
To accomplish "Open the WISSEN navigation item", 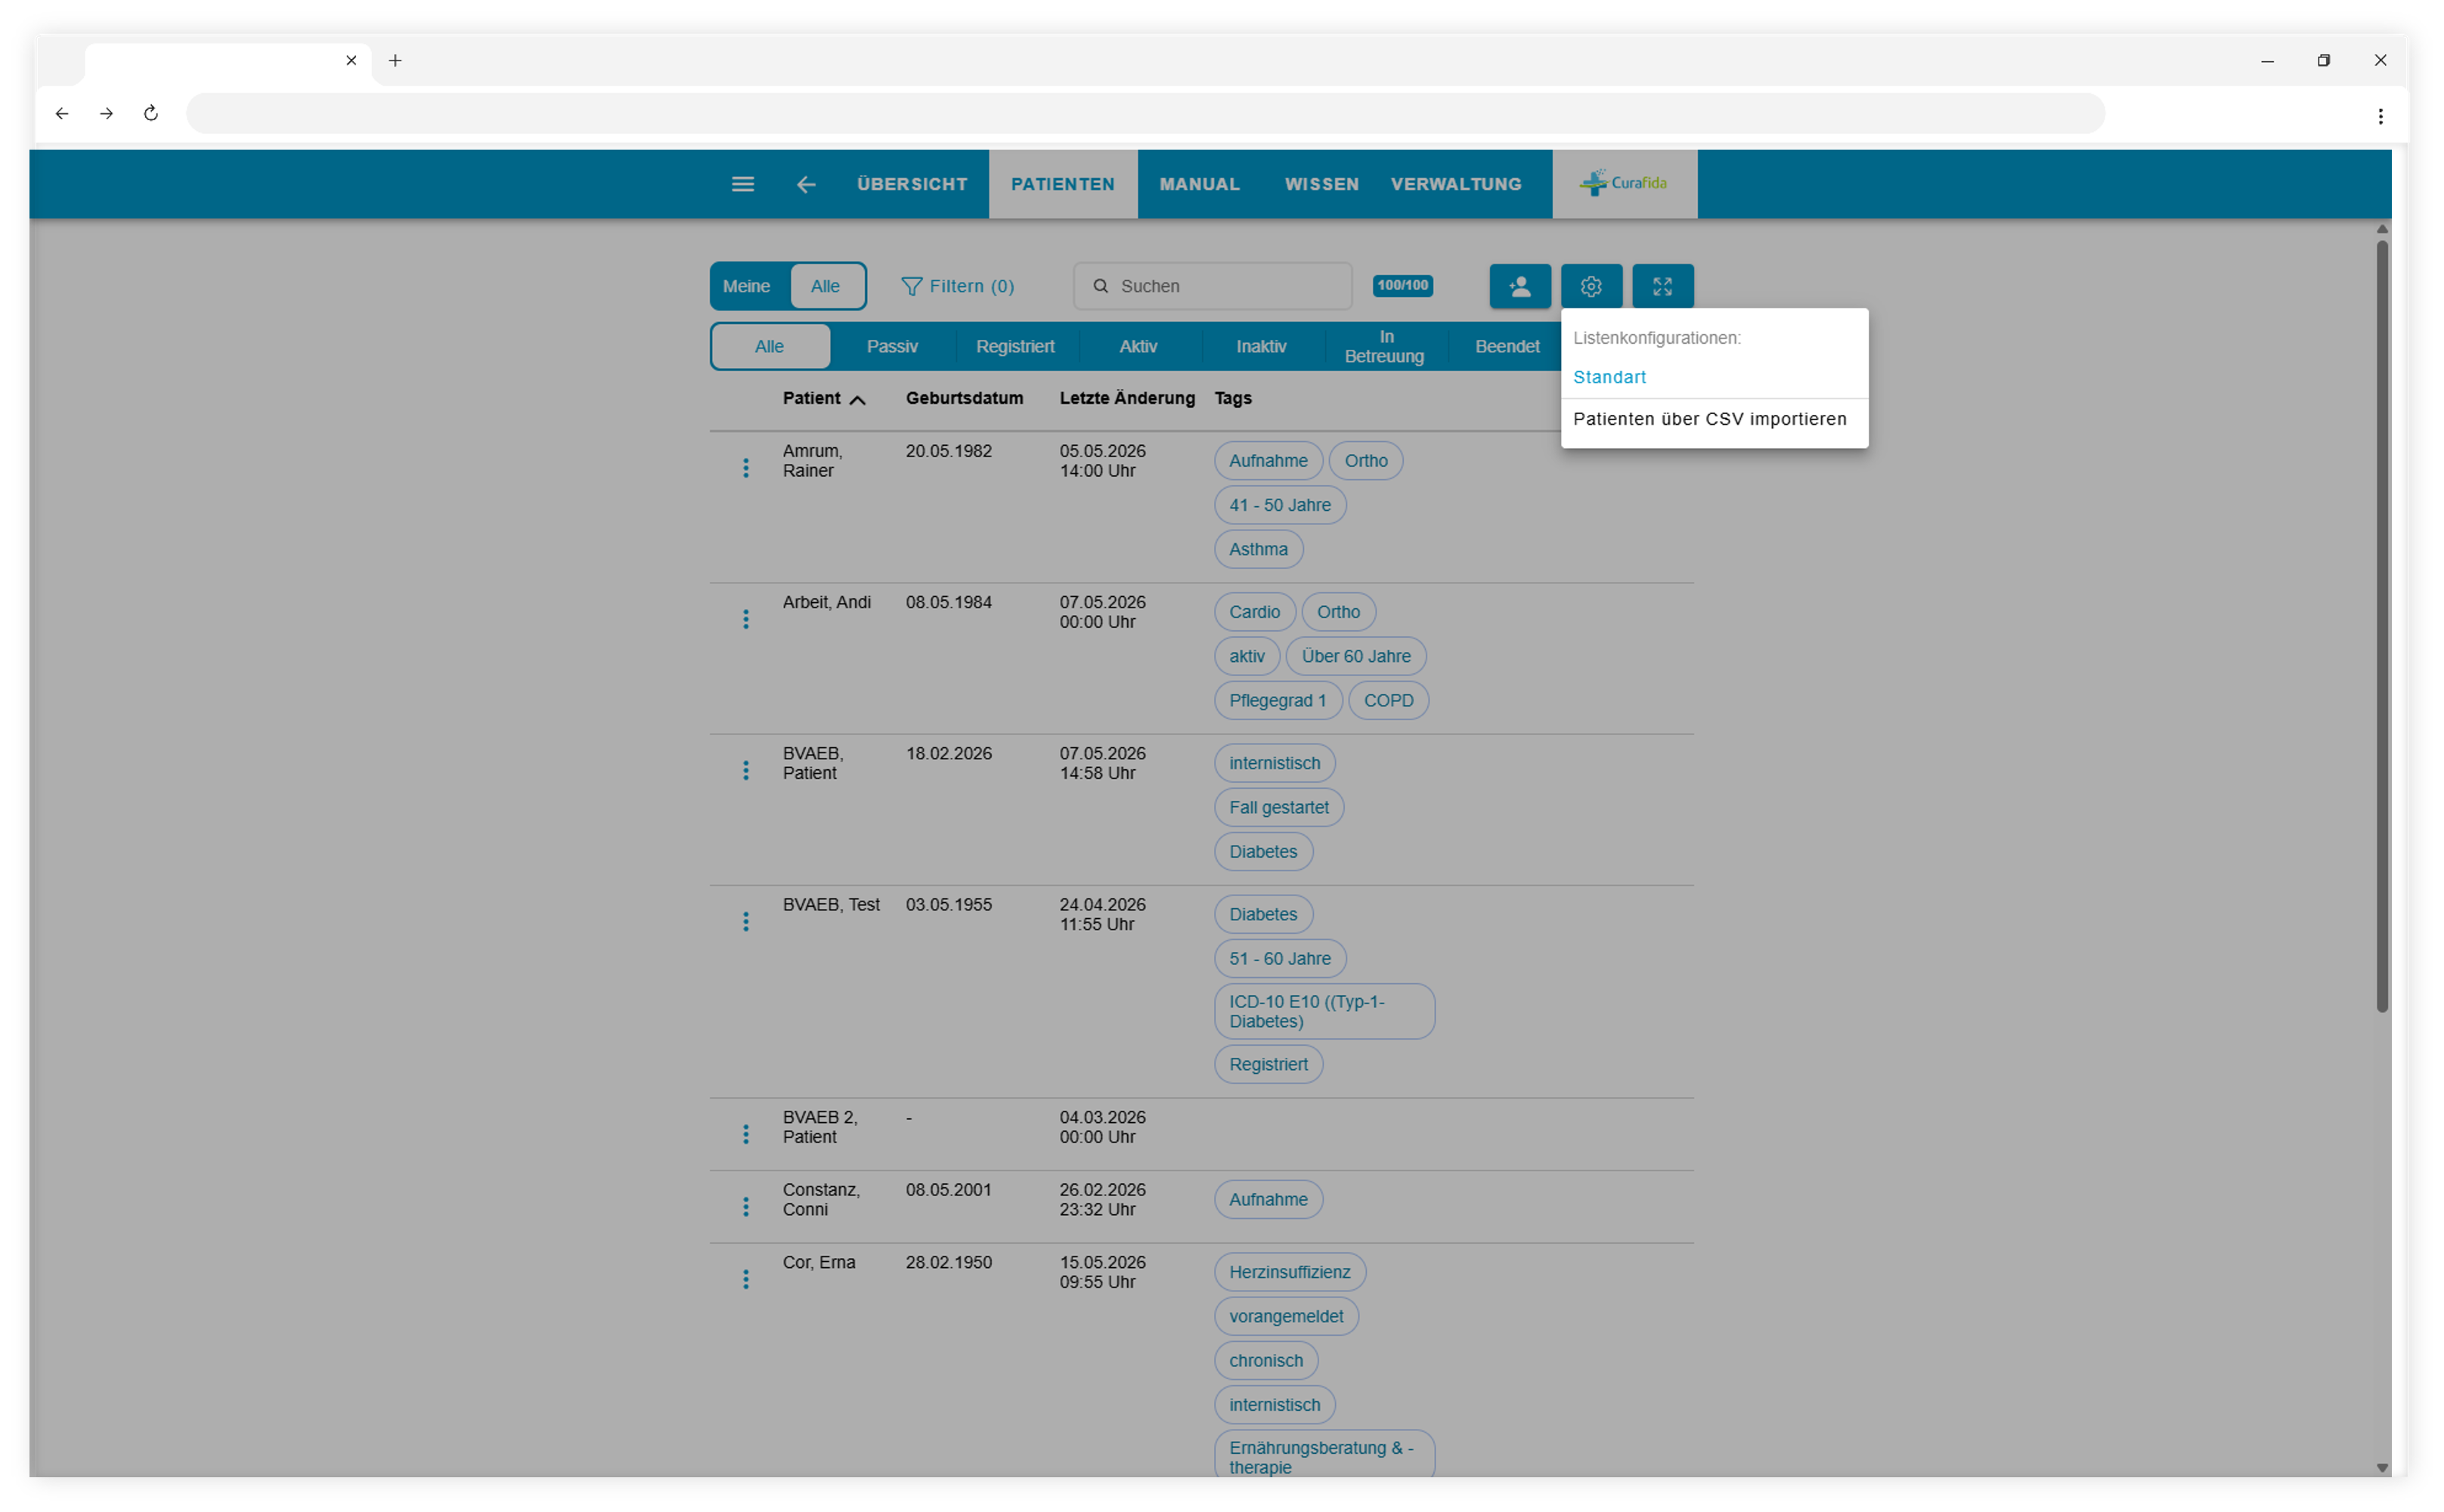I will [1321, 184].
